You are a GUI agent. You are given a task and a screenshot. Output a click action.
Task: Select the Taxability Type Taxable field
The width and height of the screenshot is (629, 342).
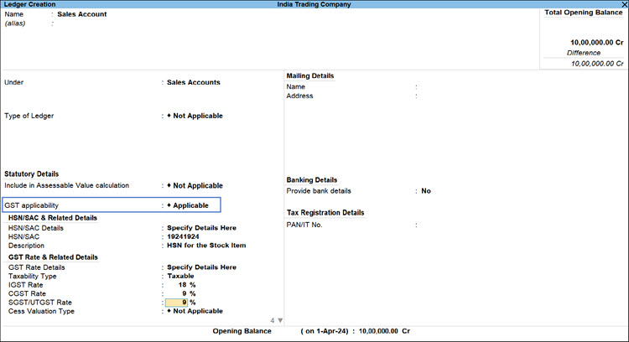point(180,276)
